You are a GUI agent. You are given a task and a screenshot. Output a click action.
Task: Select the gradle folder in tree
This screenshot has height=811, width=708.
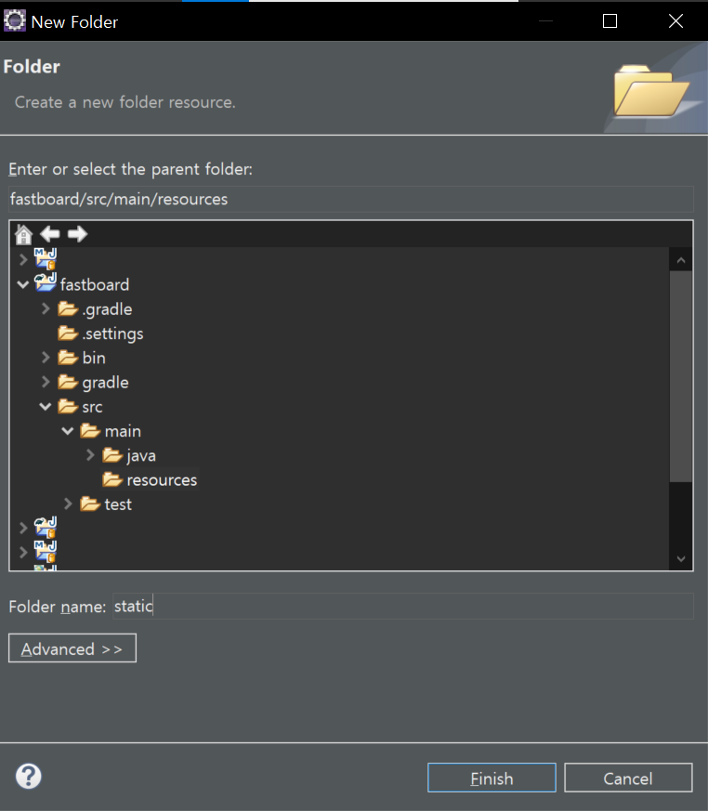pyautogui.click(x=105, y=382)
